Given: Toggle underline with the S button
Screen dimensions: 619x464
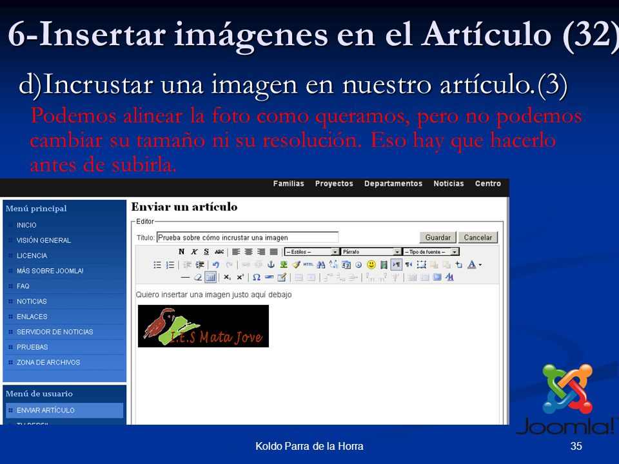Looking at the screenshot, I should (x=206, y=252).
